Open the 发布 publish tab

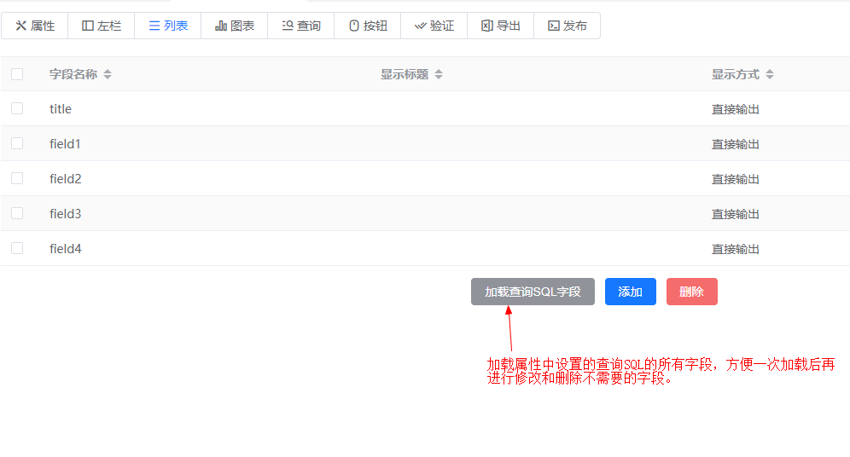click(568, 26)
